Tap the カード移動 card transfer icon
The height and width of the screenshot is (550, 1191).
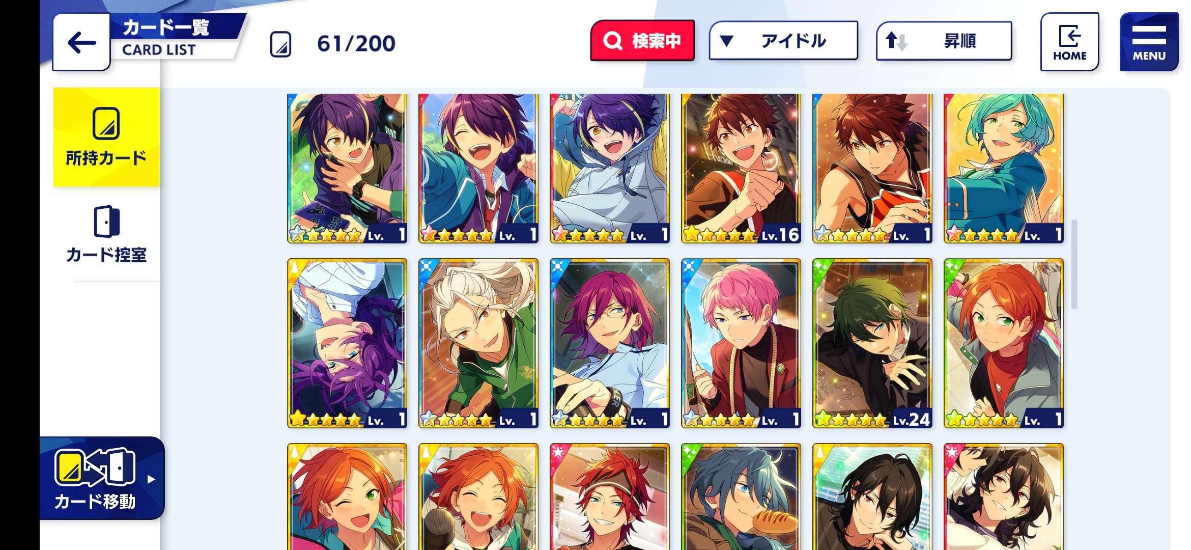tap(95, 466)
